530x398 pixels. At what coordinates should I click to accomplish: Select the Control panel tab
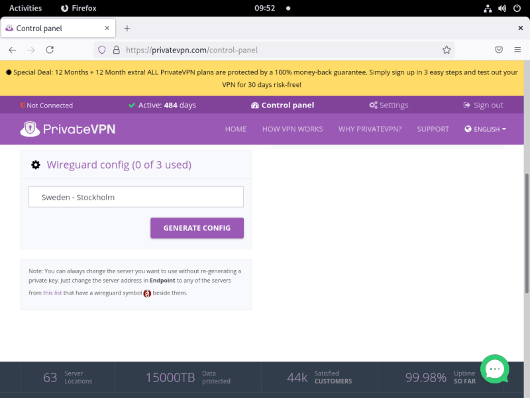coord(282,105)
